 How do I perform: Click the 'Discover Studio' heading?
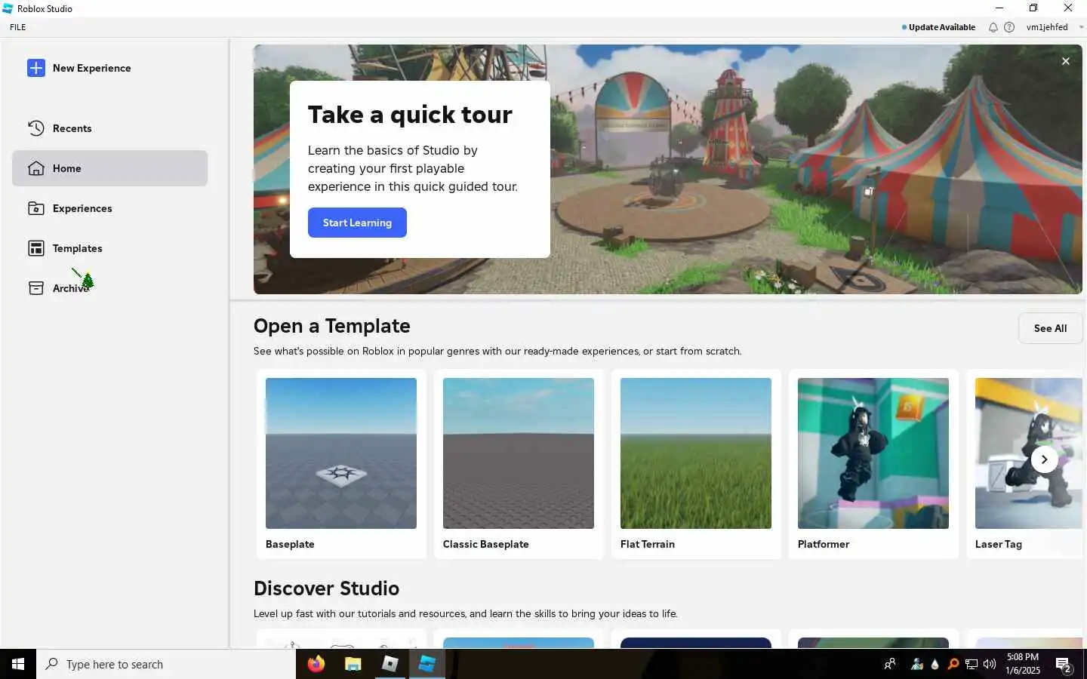(327, 588)
